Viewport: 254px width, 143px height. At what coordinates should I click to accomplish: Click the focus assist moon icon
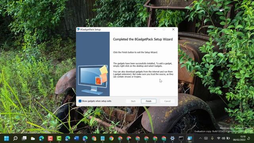pos(249,138)
